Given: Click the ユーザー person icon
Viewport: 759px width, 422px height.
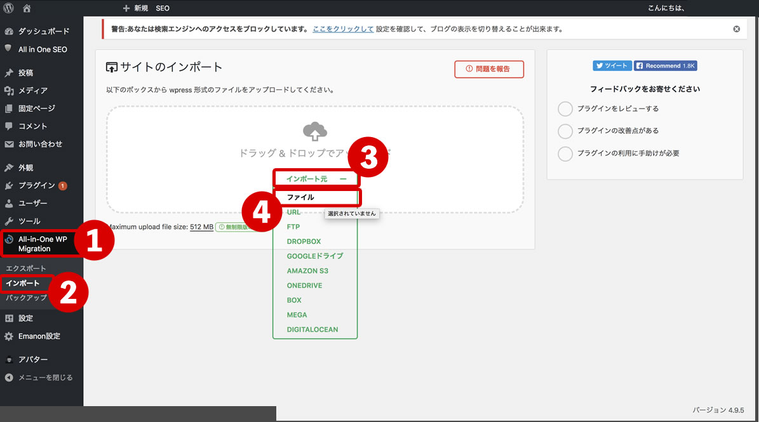Looking at the screenshot, I should (9, 204).
